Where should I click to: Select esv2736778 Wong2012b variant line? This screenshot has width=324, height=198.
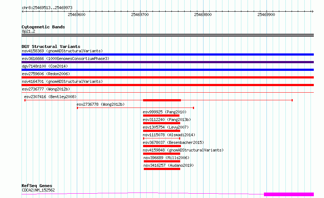135,108
